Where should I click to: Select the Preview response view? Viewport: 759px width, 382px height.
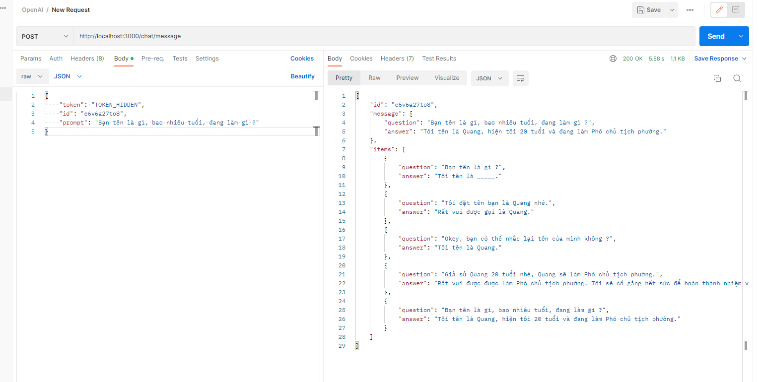coord(407,78)
